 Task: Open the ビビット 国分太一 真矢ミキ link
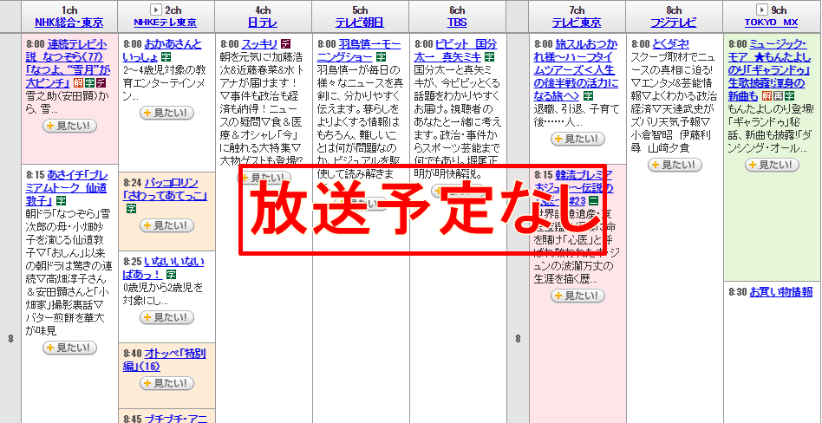(x=455, y=49)
